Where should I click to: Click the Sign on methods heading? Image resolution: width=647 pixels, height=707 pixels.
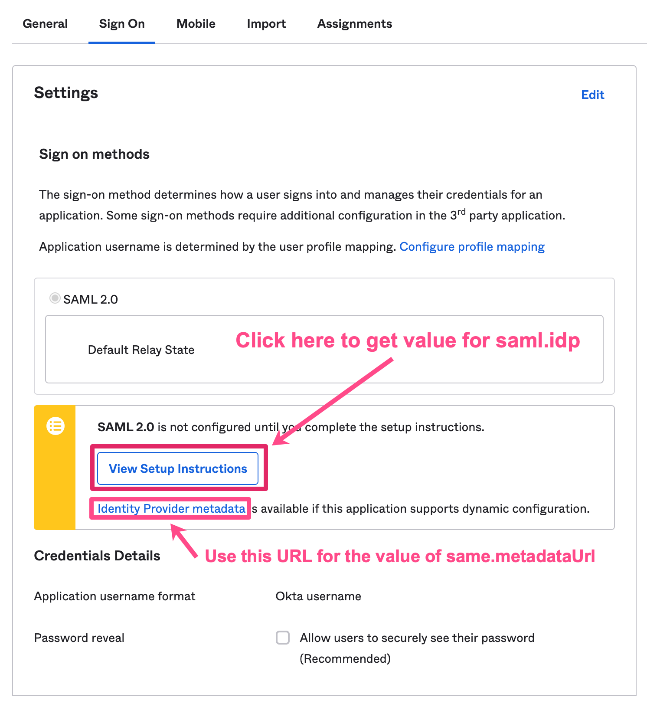(x=94, y=154)
